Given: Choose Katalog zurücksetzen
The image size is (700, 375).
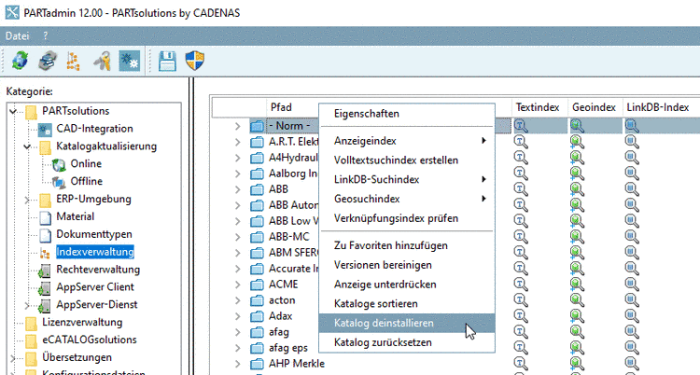Looking at the screenshot, I should point(407,343).
